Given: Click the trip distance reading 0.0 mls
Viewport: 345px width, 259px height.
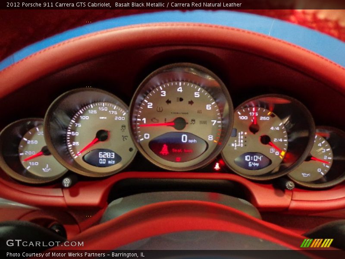Looking at the screenshot, I should tap(107, 161).
